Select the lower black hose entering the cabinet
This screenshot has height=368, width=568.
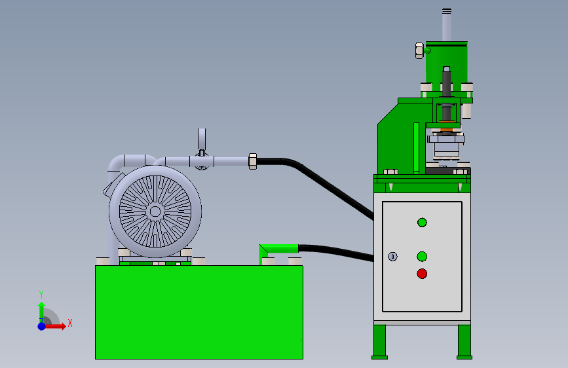point(335,252)
